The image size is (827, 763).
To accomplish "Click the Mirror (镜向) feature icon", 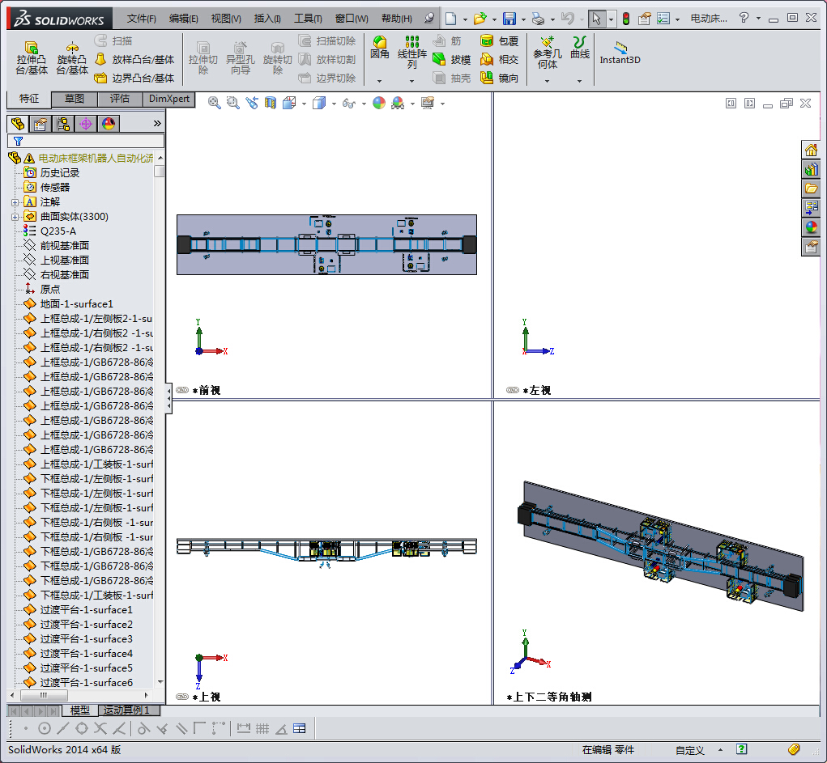I will pos(487,78).
